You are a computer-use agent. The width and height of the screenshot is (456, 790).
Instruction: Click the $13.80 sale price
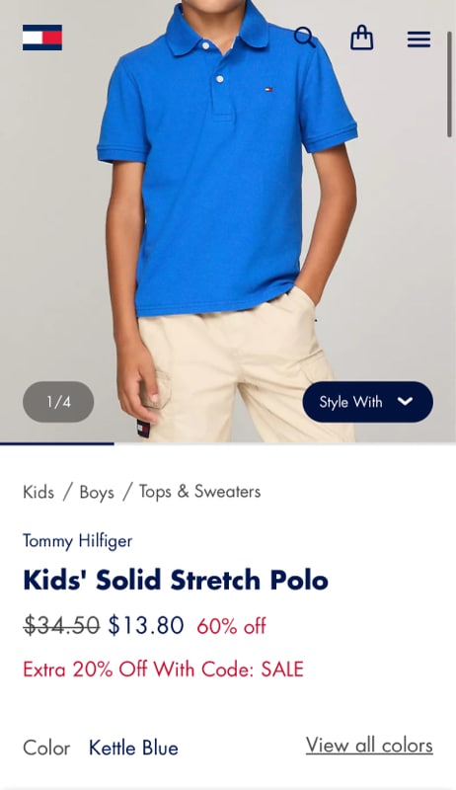[146, 625]
